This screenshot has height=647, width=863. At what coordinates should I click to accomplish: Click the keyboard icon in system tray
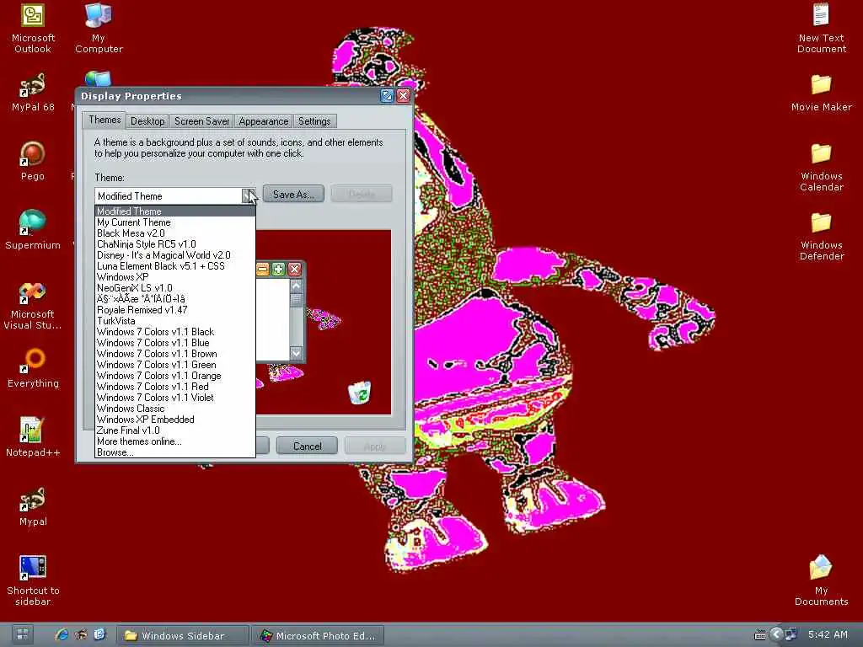click(x=759, y=635)
